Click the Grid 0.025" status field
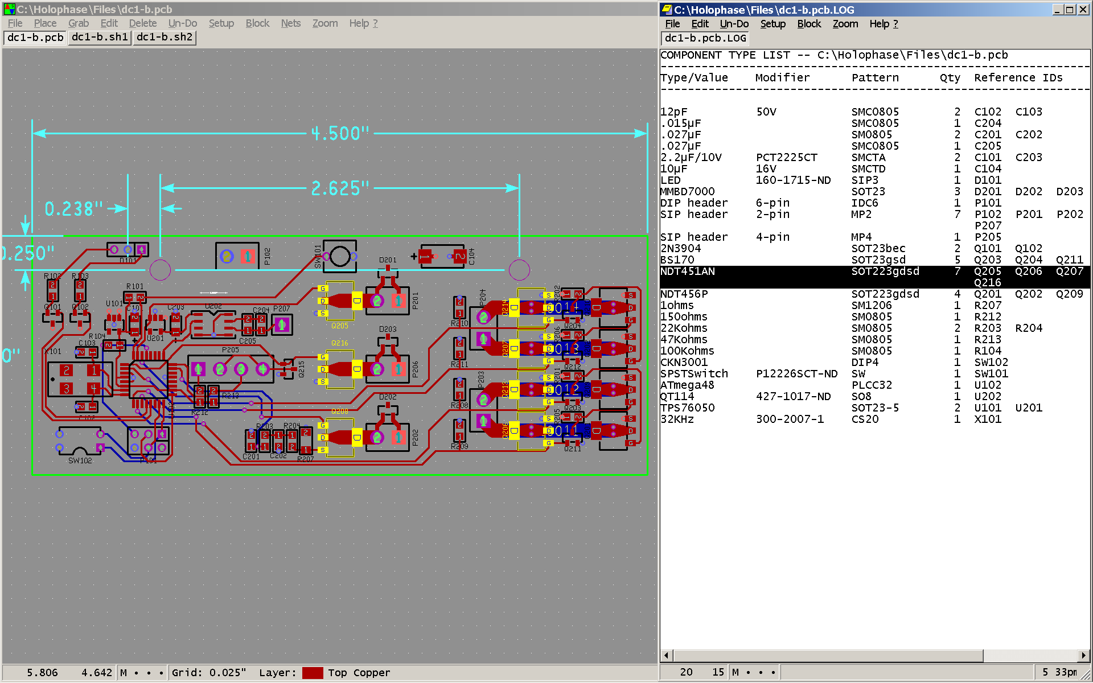The height and width of the screenshot is (683, 1093). (x=209, y=673)
